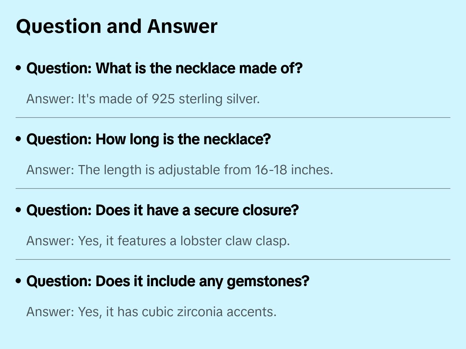Click the lobster claw clasp answer

(x=158, y=241)
